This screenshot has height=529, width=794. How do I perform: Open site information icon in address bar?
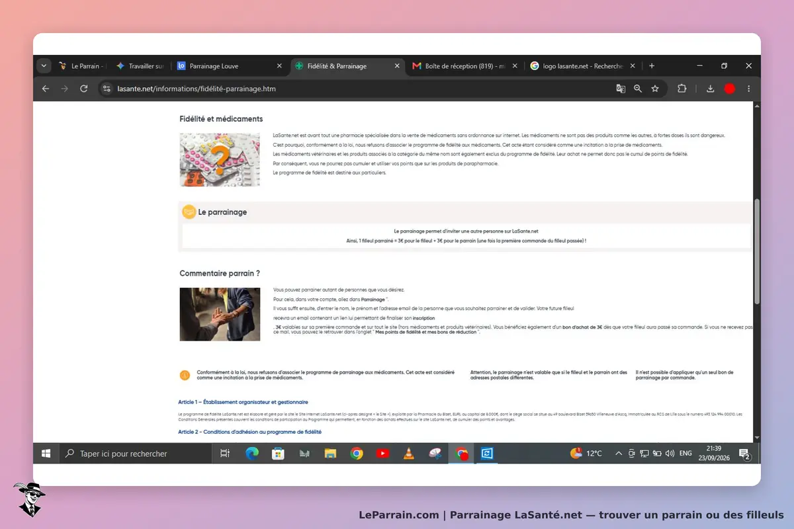click(x=107, y=89)
